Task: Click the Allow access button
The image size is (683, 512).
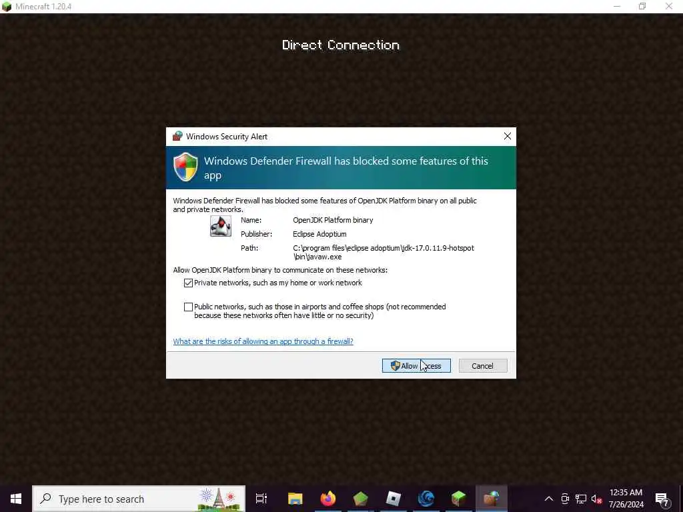Action: (x=416, y=366)
